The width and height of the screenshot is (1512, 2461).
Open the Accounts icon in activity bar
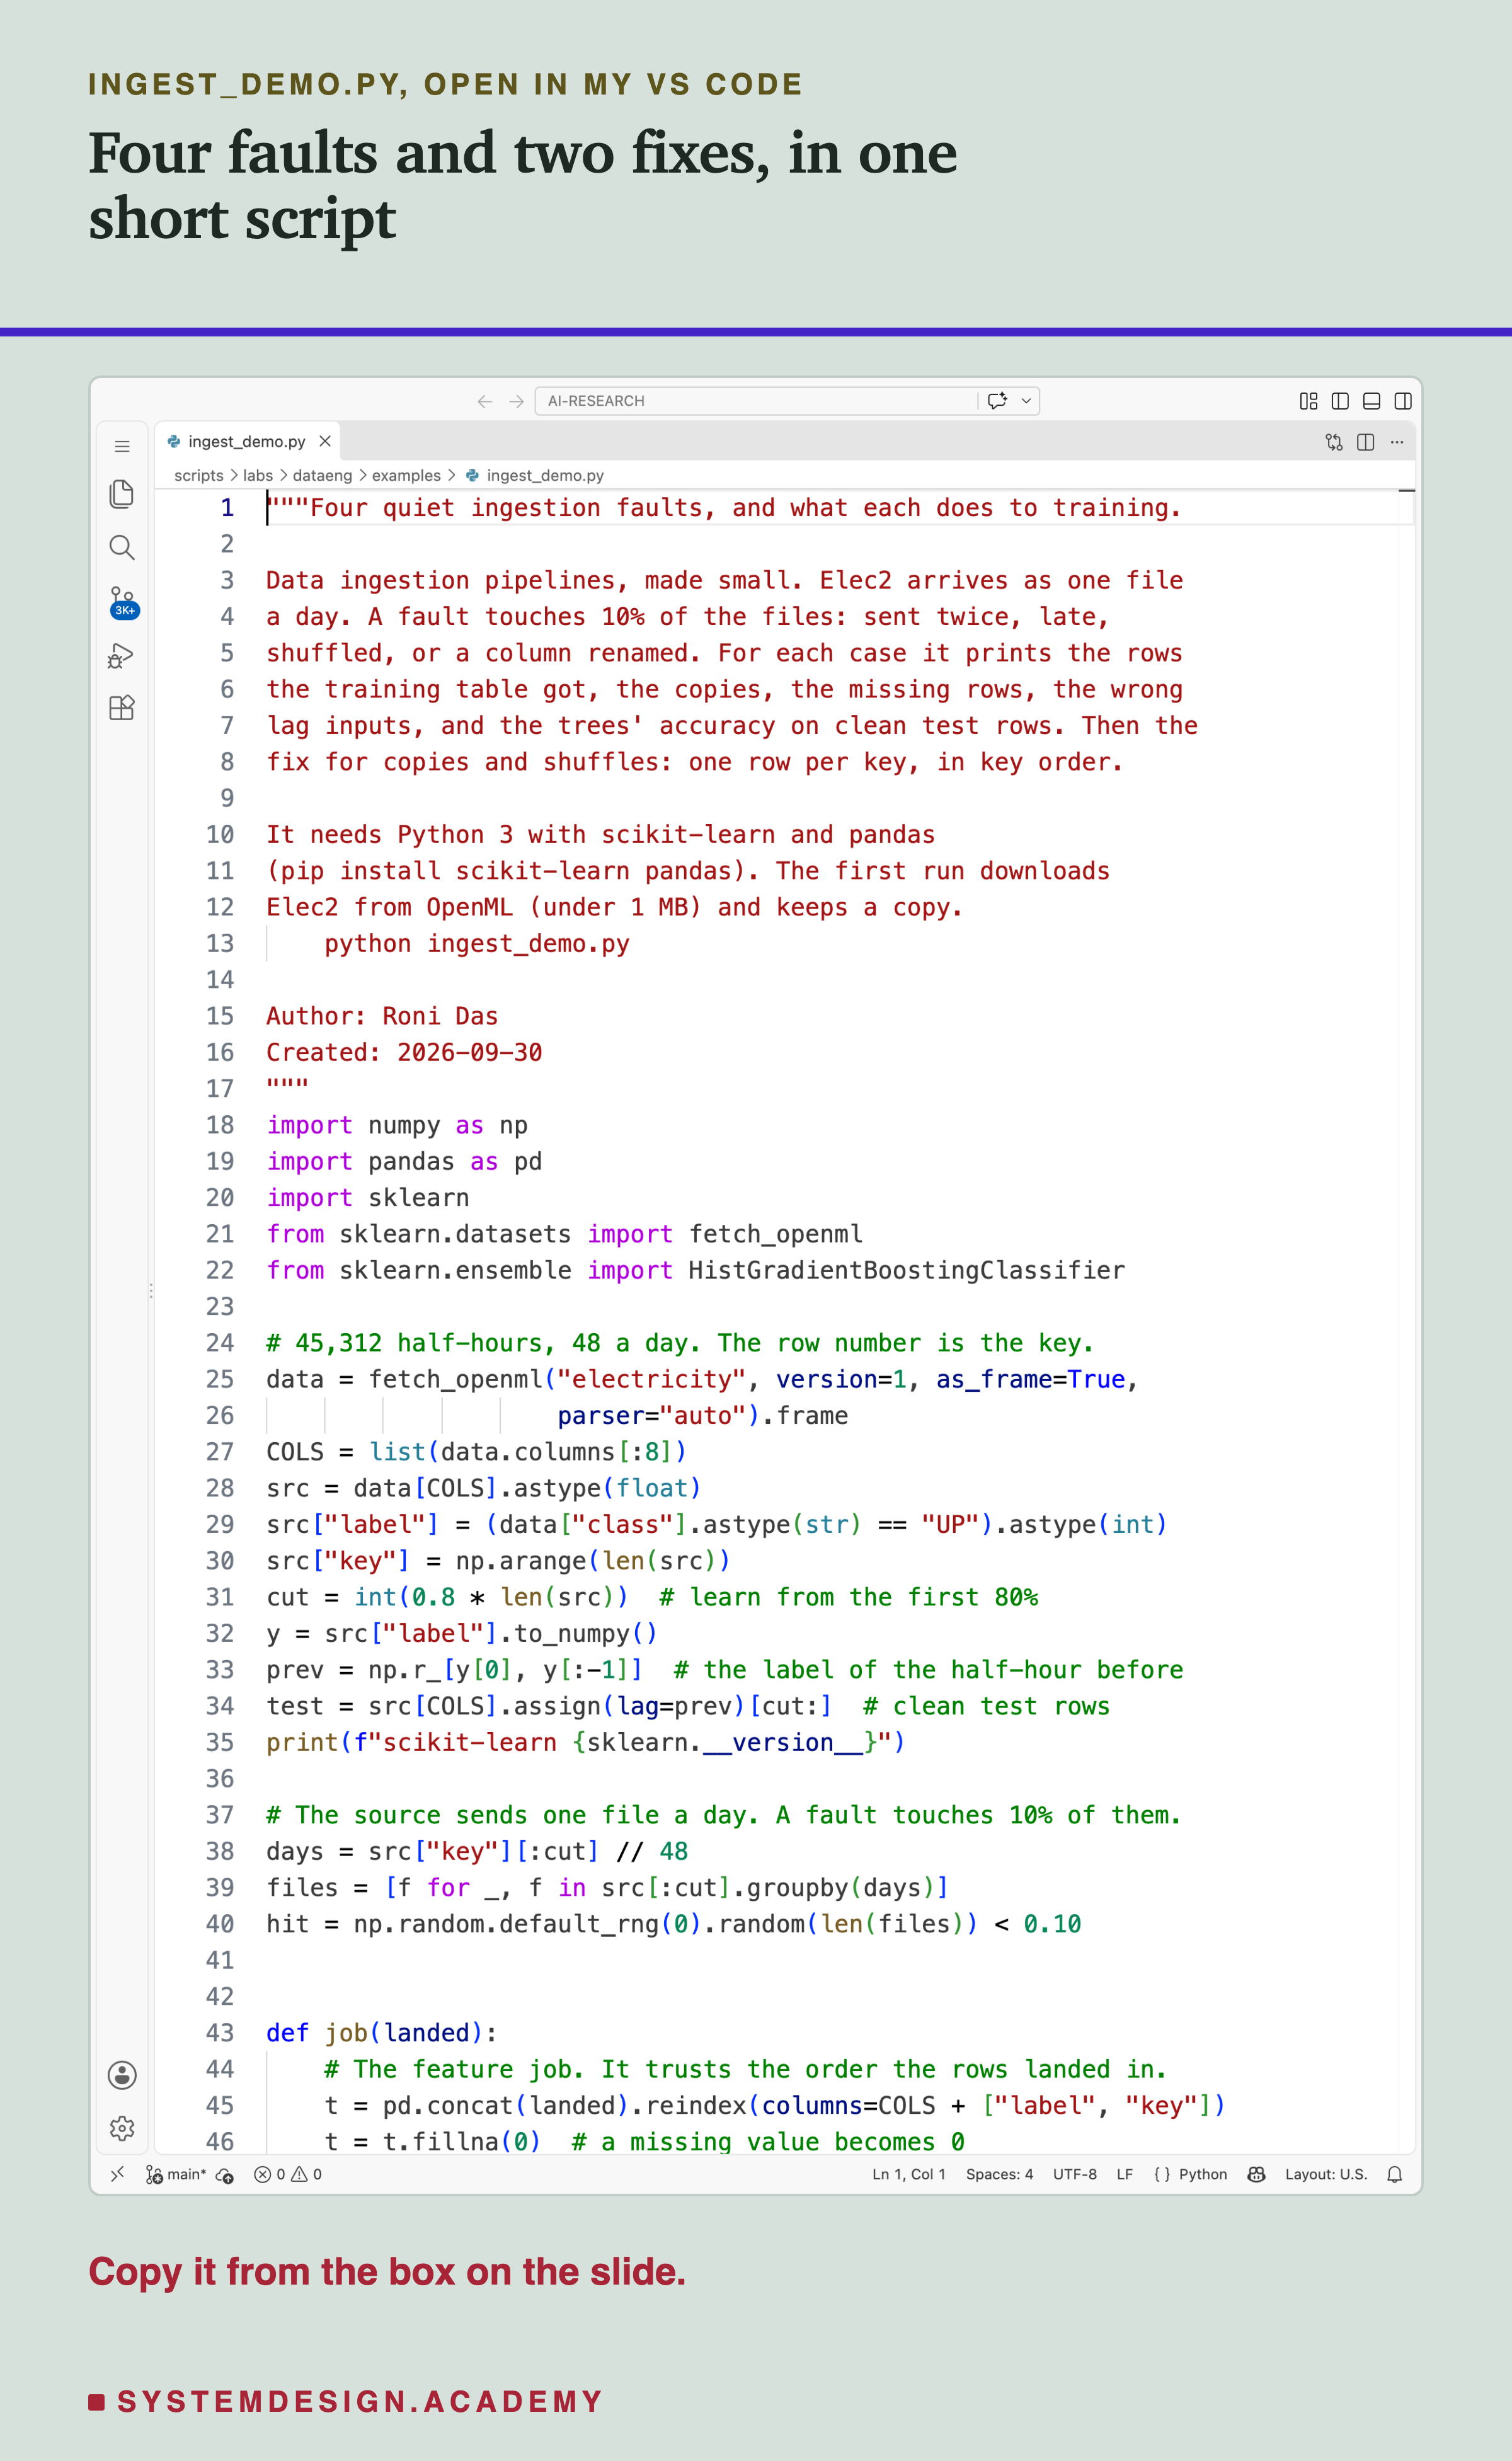[122, 2075]
